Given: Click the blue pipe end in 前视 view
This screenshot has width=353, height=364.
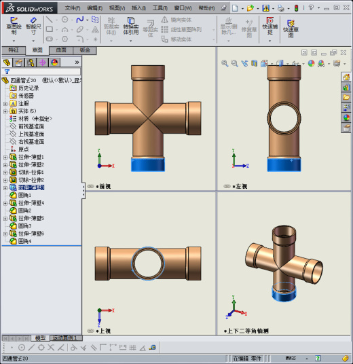Looking at the screenshot, I should coord(148,164).
